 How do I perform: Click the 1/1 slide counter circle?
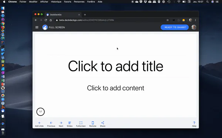coord(40,112)
